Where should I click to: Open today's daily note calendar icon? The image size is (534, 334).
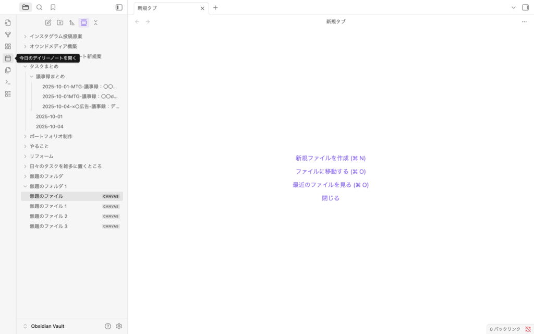coord(8,58)
